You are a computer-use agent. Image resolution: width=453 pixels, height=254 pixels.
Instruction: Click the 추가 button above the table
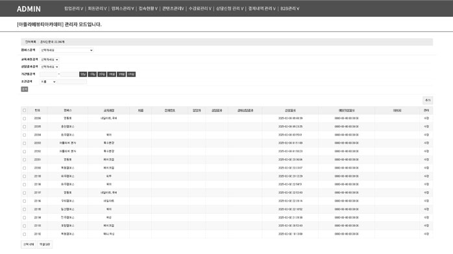428,100
